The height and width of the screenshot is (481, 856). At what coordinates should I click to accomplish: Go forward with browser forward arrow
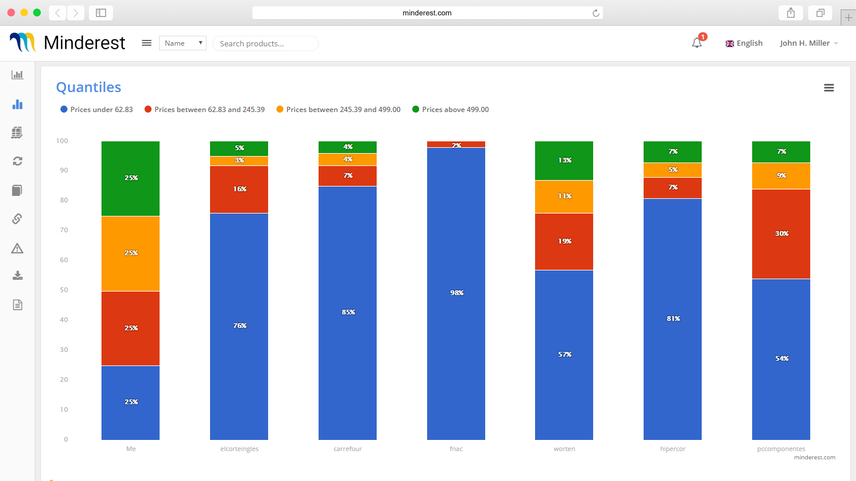[x=76, y=13]
